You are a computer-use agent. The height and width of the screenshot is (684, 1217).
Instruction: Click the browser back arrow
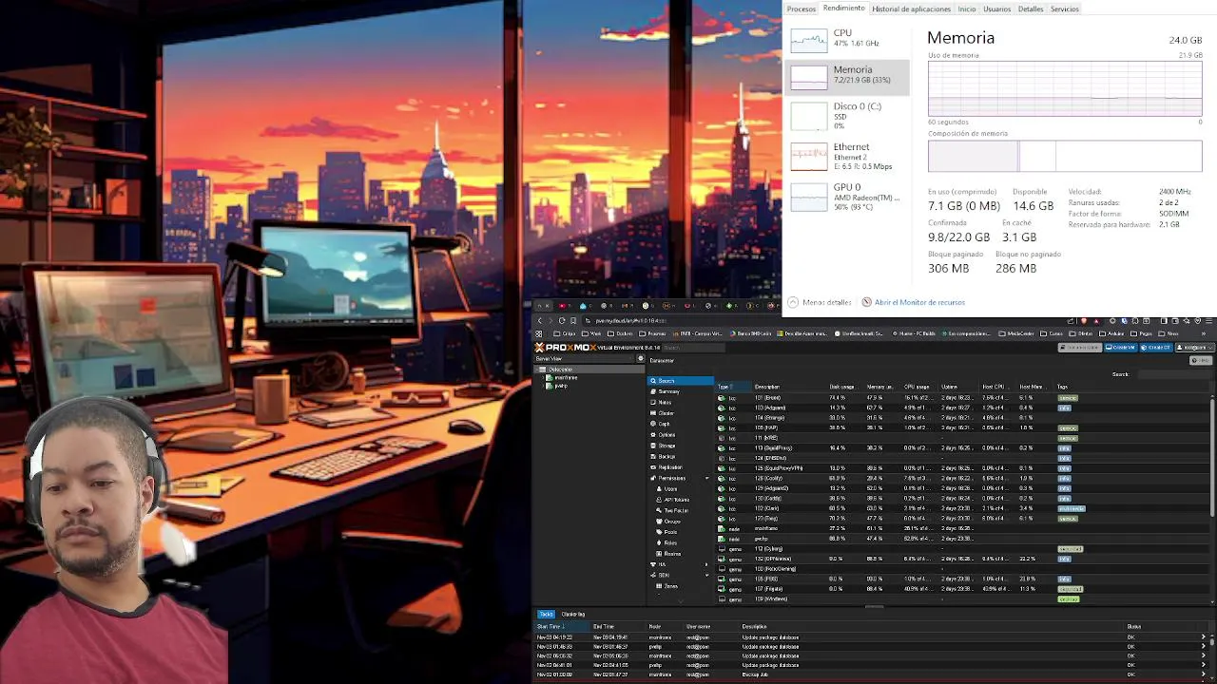coord(540,320)
